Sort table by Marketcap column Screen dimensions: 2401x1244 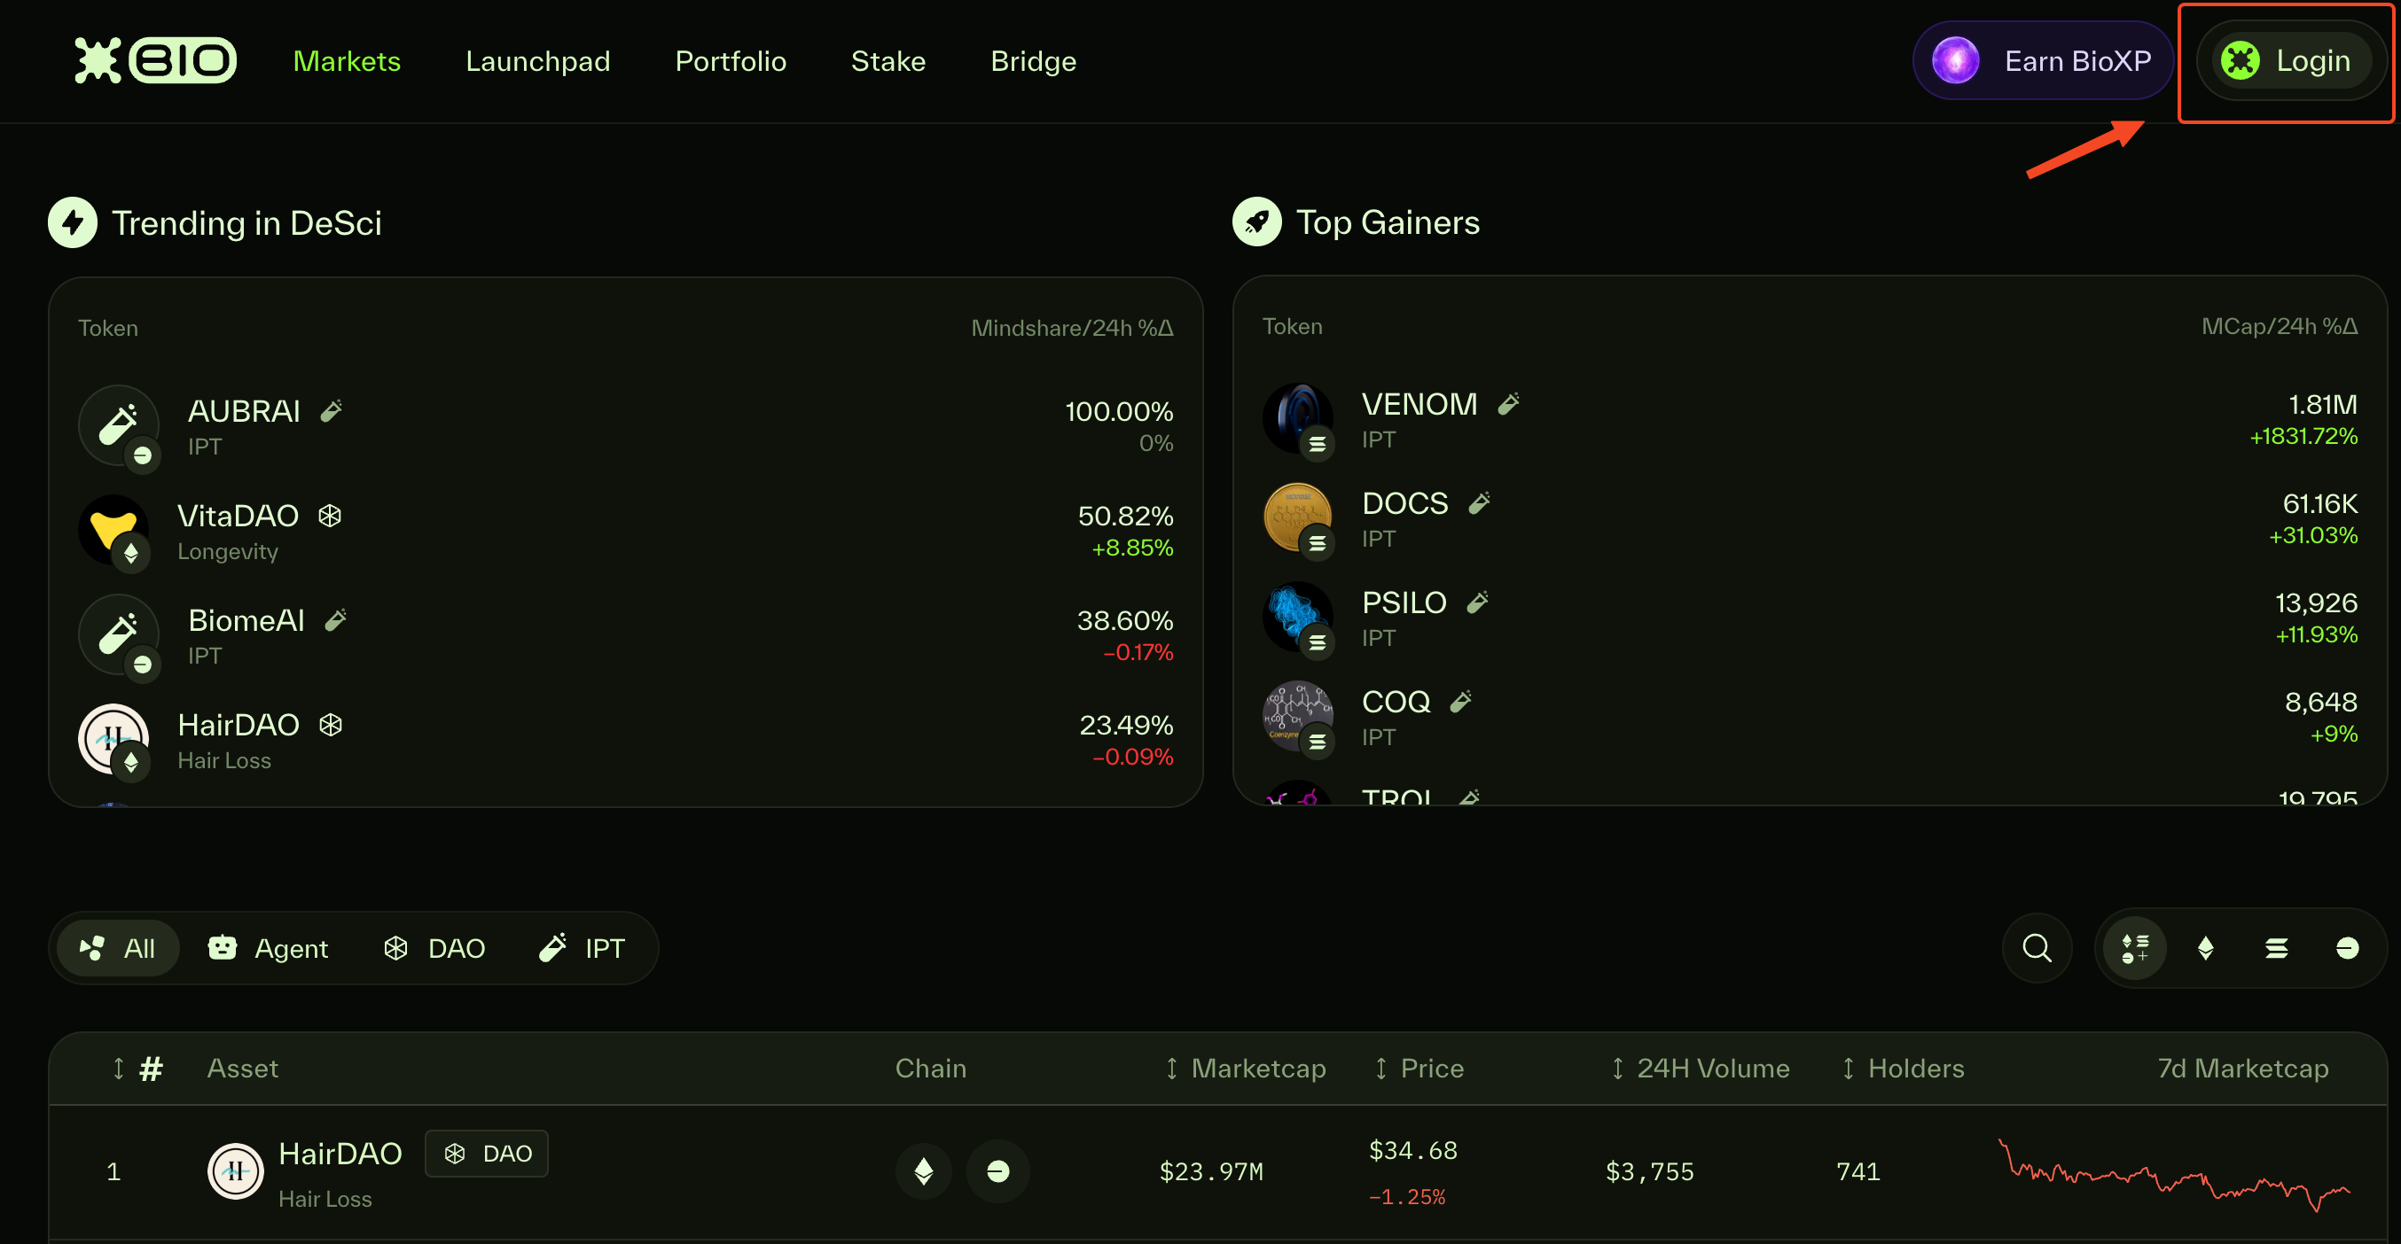point(1247,1068)
